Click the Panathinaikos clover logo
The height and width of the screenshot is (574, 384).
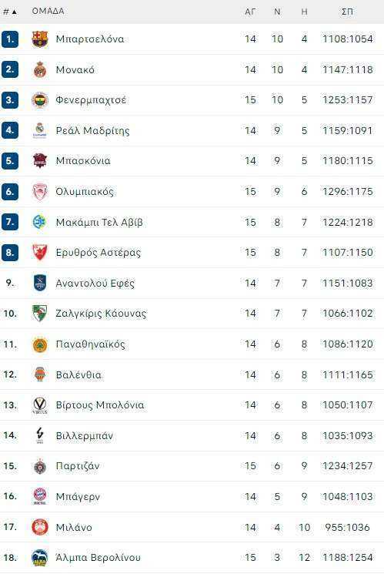point(39,344)
